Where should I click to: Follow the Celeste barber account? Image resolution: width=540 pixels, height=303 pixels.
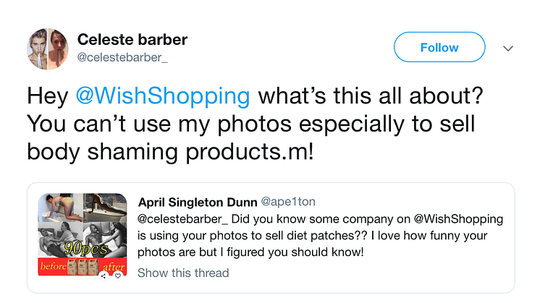point(439,47)
